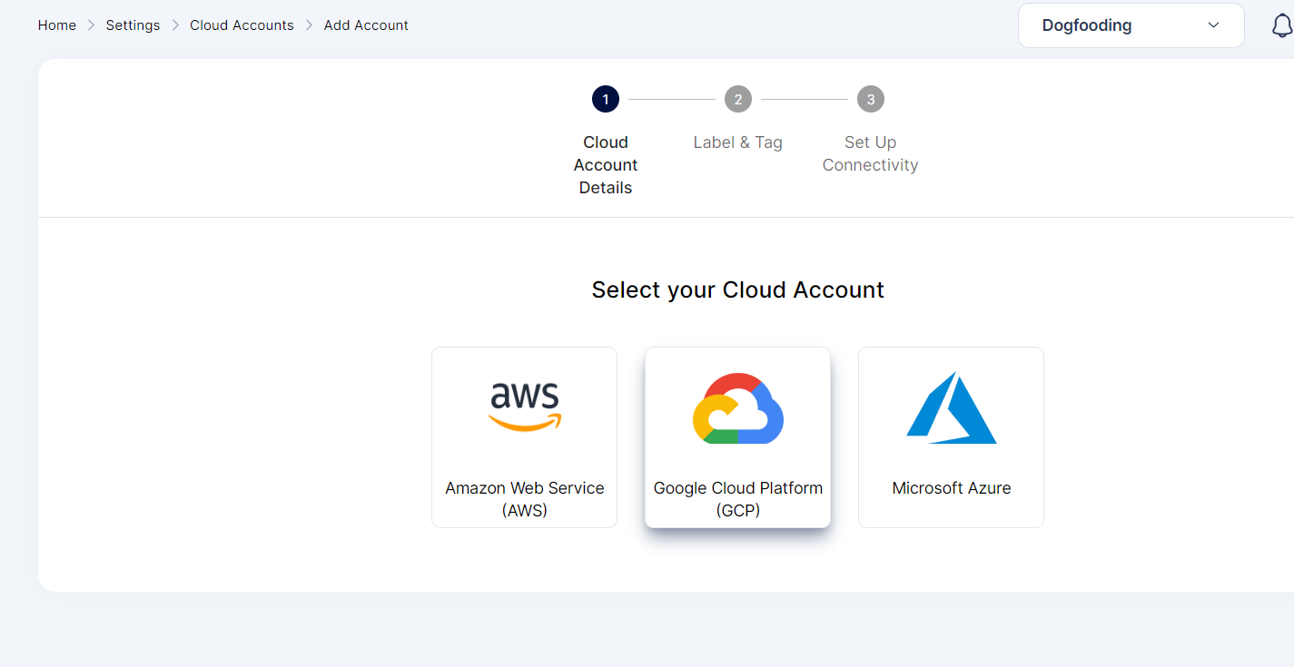Viewport: 1294px width, 667px height.
Task: Go back to the Settings breadcrumb
Action: (x=133, y=25)
